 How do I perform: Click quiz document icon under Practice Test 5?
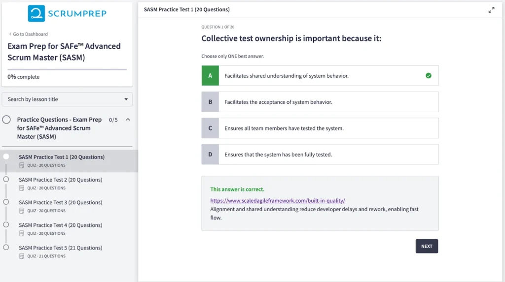pyautogui.click(x=22, y=256)
